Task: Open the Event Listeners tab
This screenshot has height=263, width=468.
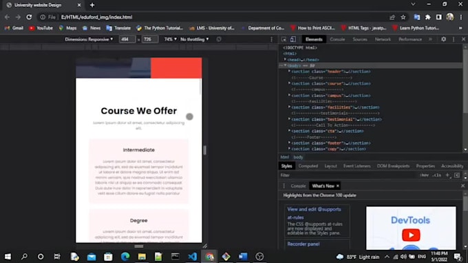Action: click(x=357, y=166)
